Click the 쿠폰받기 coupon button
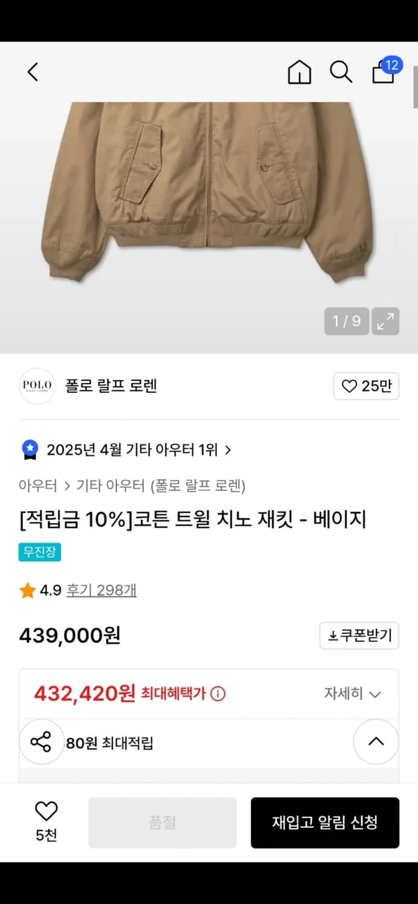 pos(359,635)
